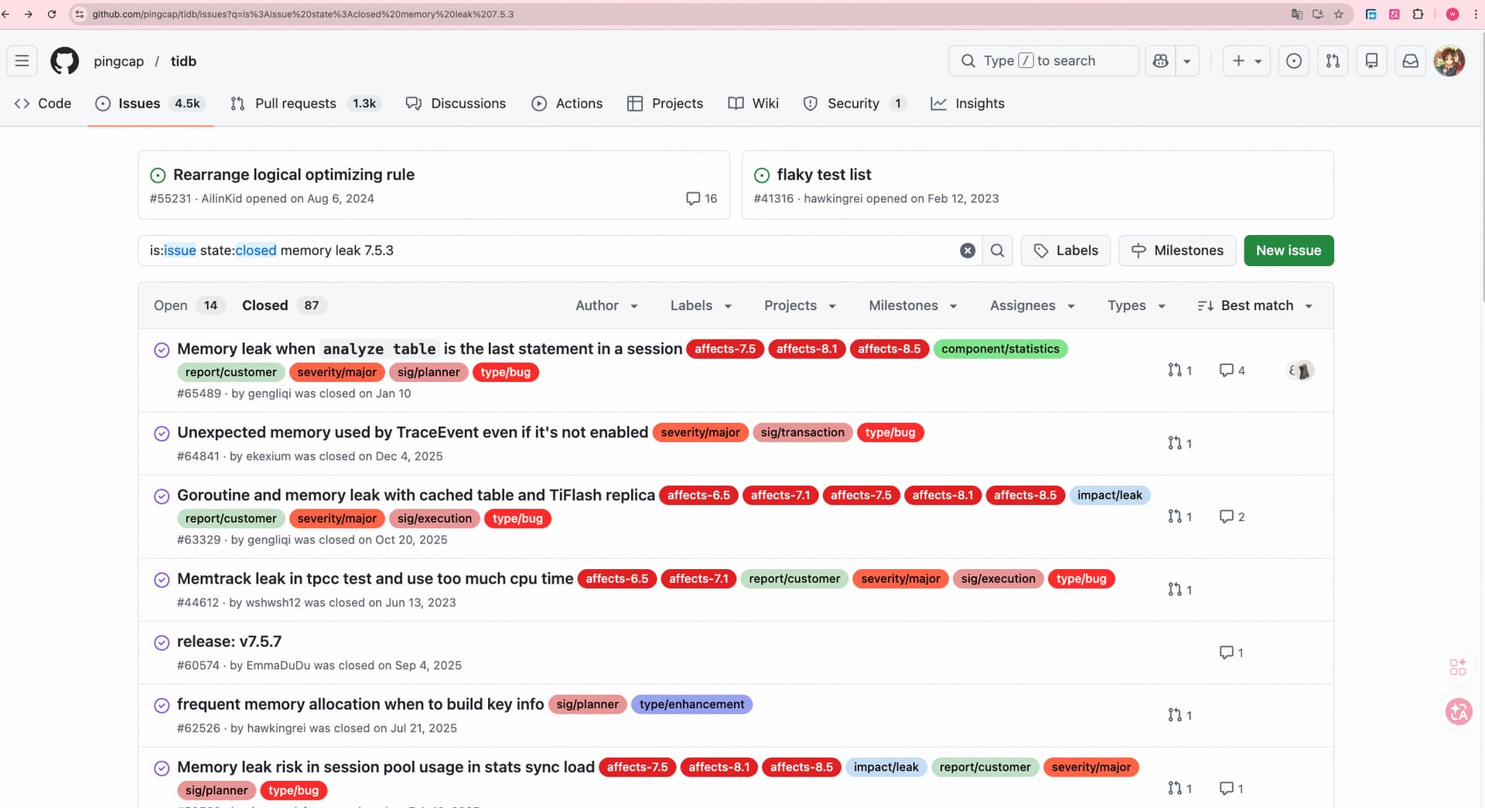This screenshot has width=1485, height=808.
Task: Open the floating apps grid widget
Action: click(x=1458, y=667)
